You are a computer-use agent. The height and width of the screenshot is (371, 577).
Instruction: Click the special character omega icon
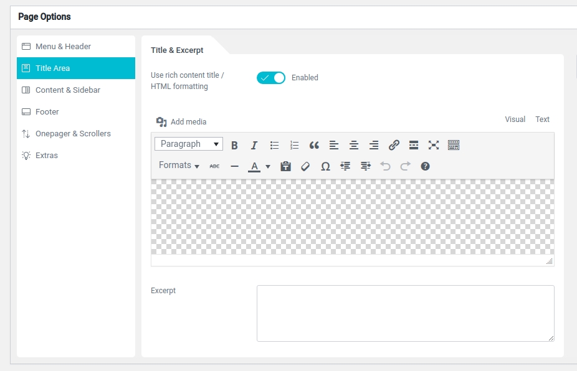325,166
